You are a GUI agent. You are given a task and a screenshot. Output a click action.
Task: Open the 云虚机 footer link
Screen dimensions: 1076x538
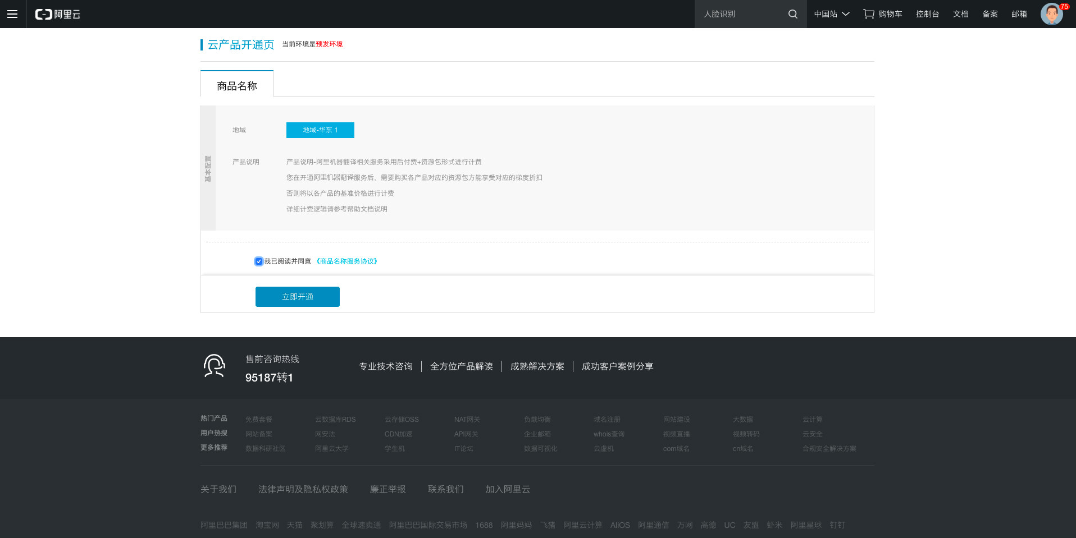pyautogui.click(x=604, y=449)
